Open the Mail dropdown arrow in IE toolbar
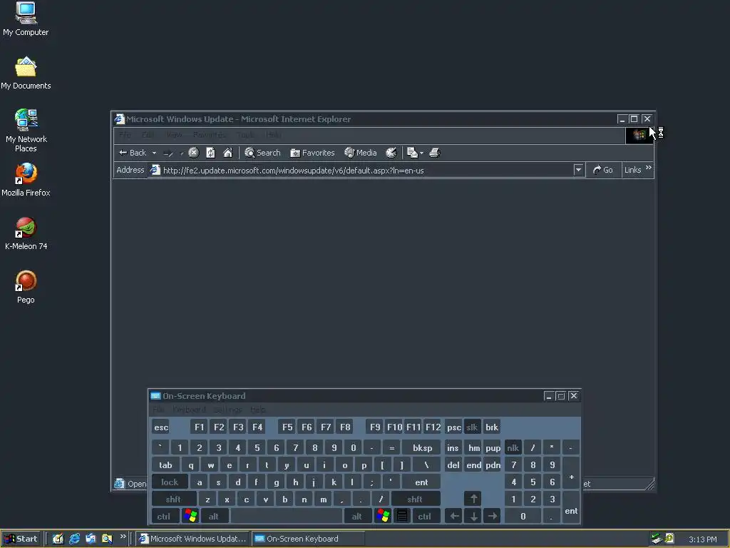730x548 pixels. 422,153
